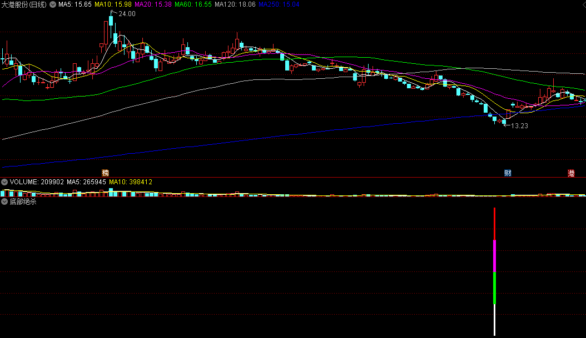Click the 财 event marker on chart
Screen dimensions: 586x338
click(x=508, y=173)
